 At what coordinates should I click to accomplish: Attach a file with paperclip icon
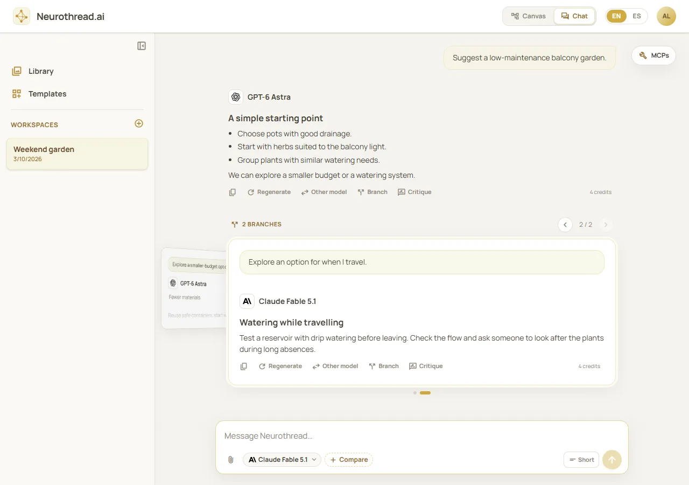point(231,460)
